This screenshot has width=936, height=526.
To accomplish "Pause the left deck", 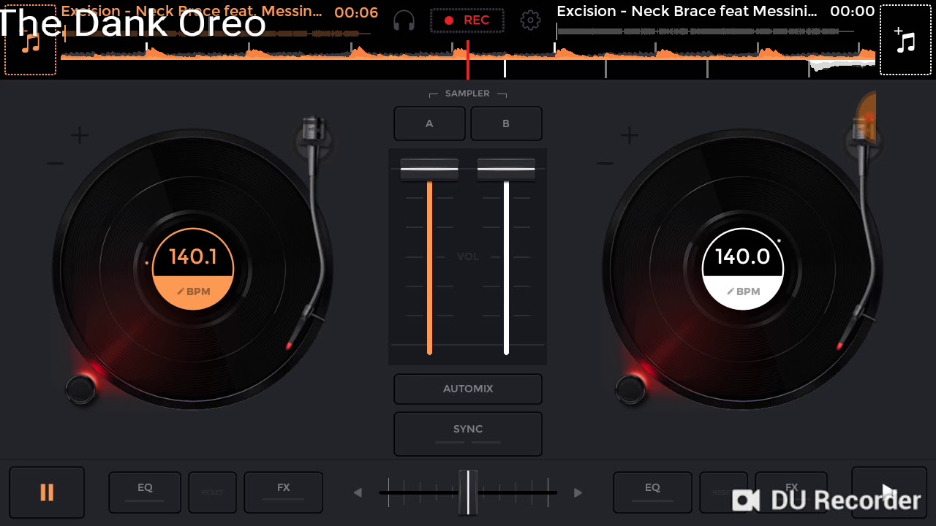I will (47, 492).
